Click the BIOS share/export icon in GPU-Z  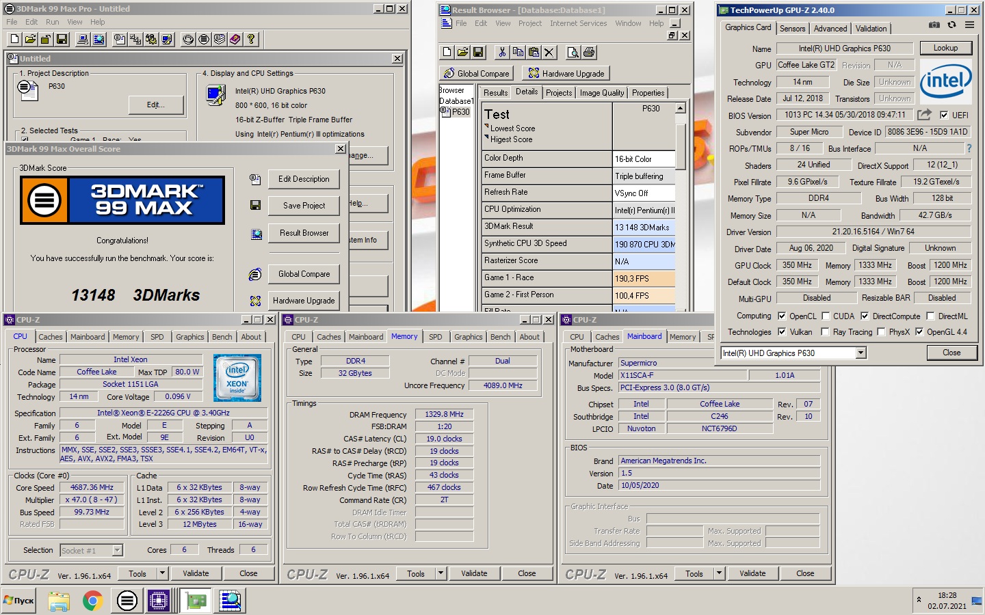click(924, 115)
